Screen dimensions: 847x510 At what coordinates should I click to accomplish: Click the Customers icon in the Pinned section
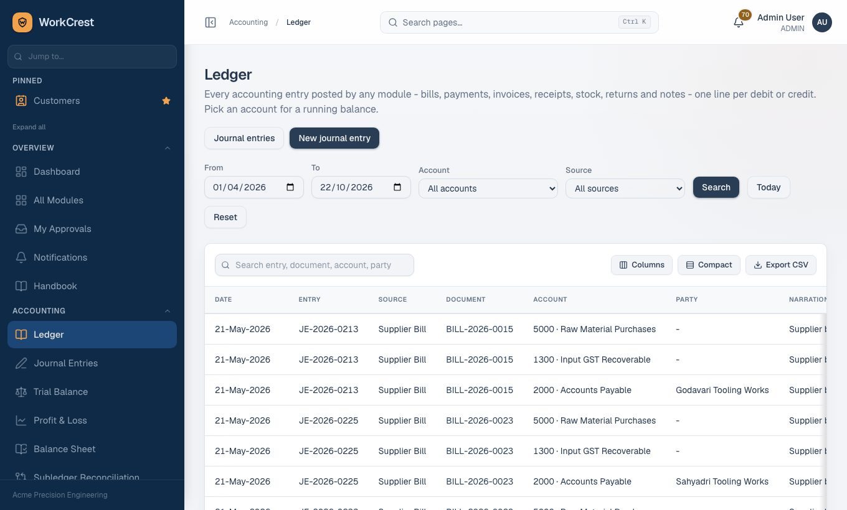point(21,101)
